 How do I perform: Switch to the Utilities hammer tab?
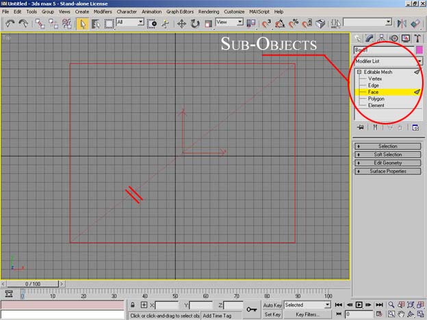point(417,38)
